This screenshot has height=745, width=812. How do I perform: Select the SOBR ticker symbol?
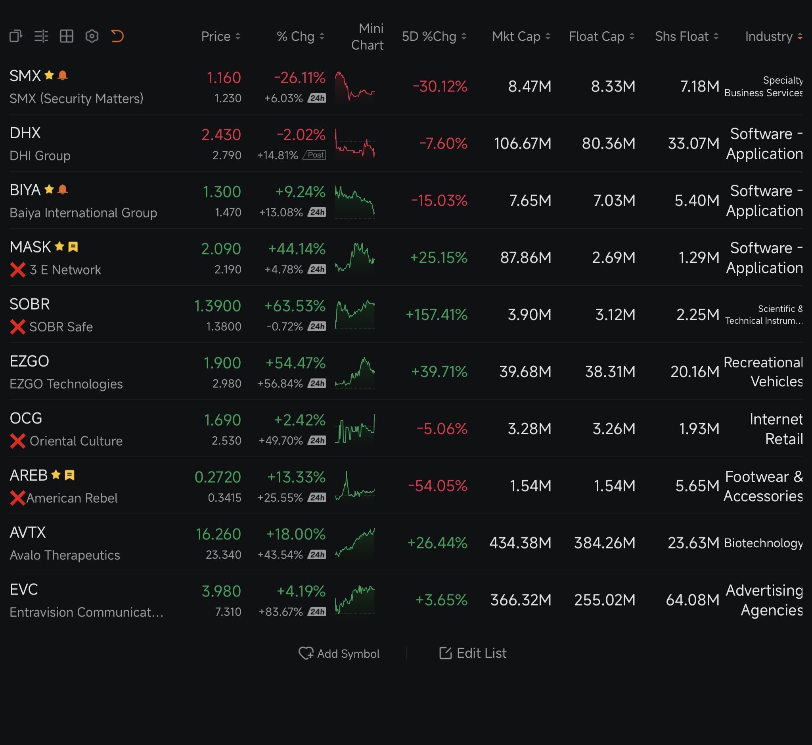30,304
